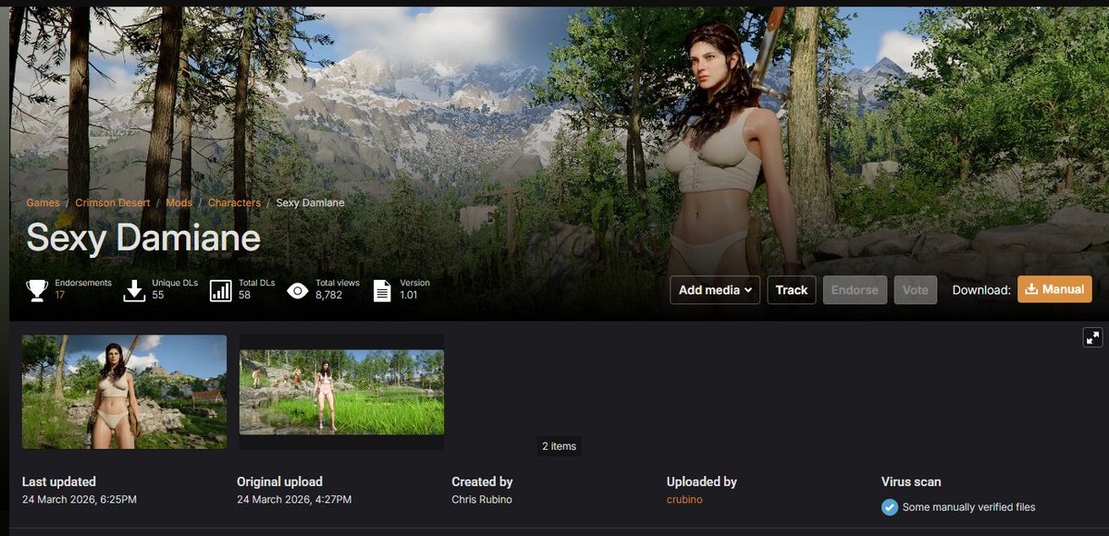Image resolution: width=1109 pixels, height=536 pixels.
Task: Open Mods breadcrumb link
Action: coord(179,203)
